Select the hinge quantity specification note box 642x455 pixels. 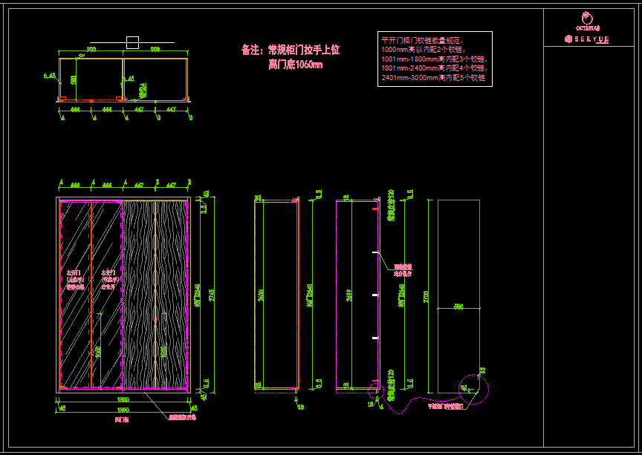click(x=435, y=59)
